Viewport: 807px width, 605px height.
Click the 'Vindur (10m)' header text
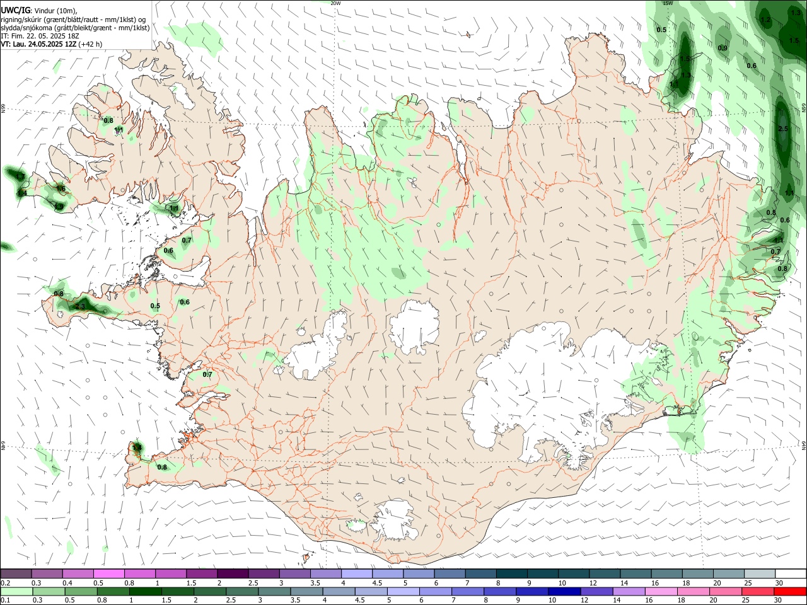point(55,10)
